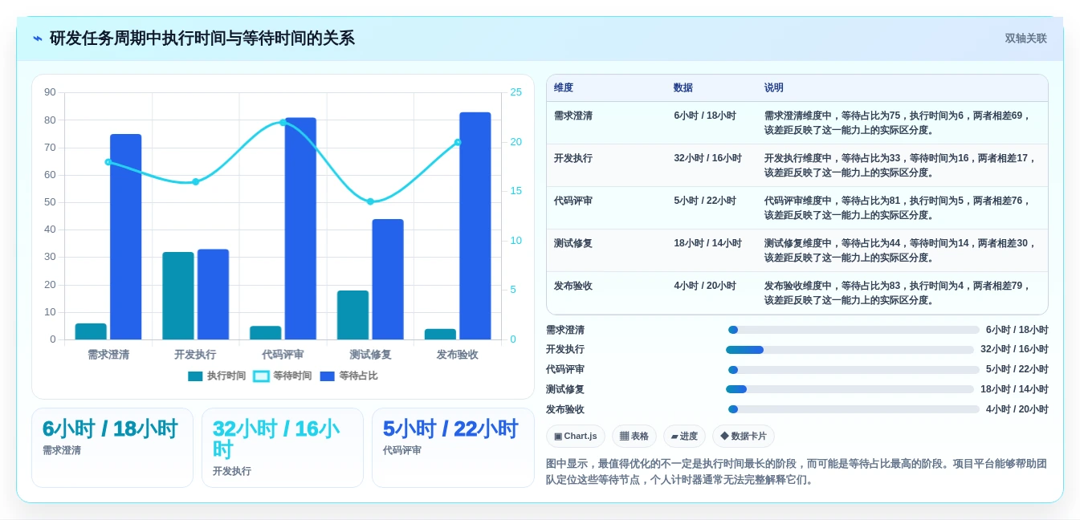This screenshot has width=1080, height=520.
Task: Click the 需求澄清 x-axis label
Action: [x=108, y=354]
